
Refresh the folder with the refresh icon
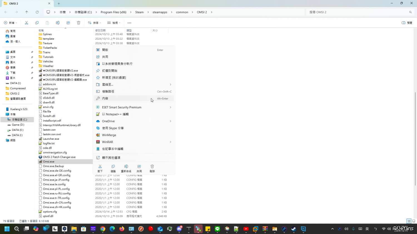coord(37,12)
